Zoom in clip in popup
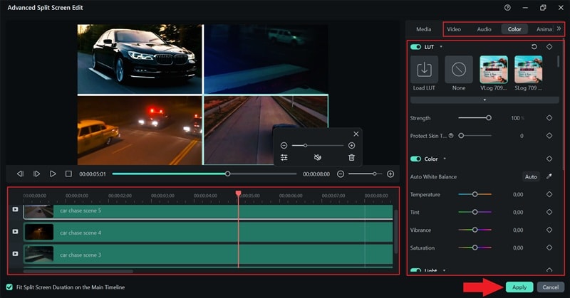 click(x=351, y=146)
